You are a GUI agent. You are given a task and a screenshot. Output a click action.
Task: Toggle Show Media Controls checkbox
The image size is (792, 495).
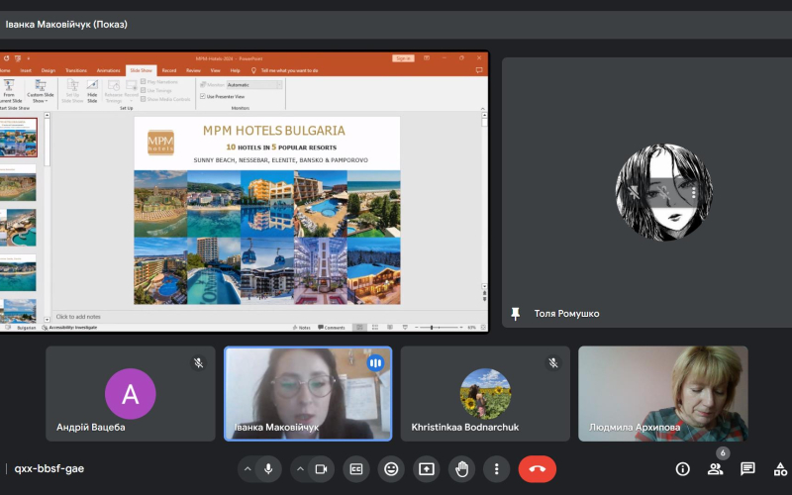(x=144, y=99)
